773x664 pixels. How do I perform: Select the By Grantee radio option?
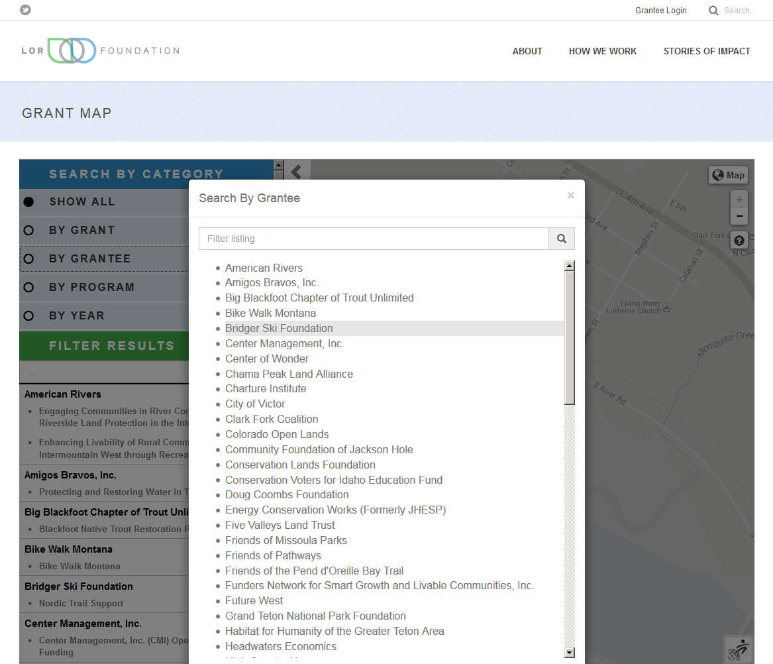(x=28, y=258)
